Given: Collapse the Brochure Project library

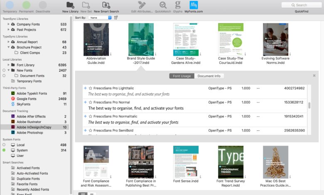Looking at the screenshot, I should [8, 47].
